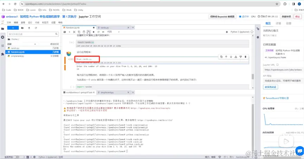
Task: Duplicate the active cell via cell toolbar
Action: (x=221, y=57)
